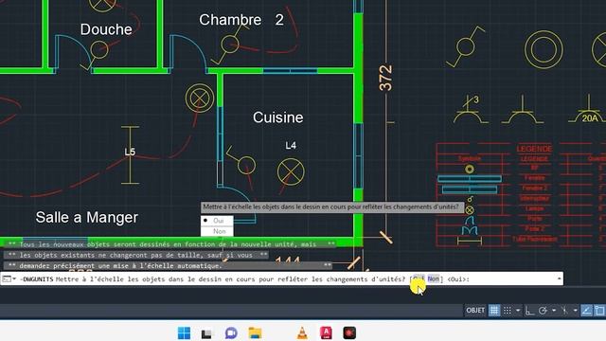606x341 pixels.
Task: Open VLC media player from taskbar
Action: (x=302, y=332)
